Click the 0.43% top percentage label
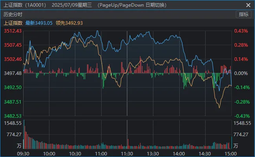The width and height of the screenshot is (255, 157). pos(241,31)
